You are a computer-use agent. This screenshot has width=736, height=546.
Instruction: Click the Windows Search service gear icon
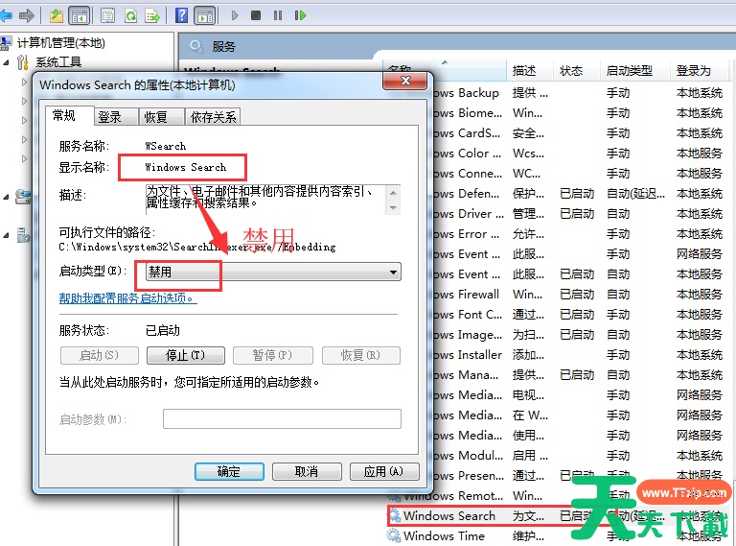pyautogui.click(x=395, y=515)
